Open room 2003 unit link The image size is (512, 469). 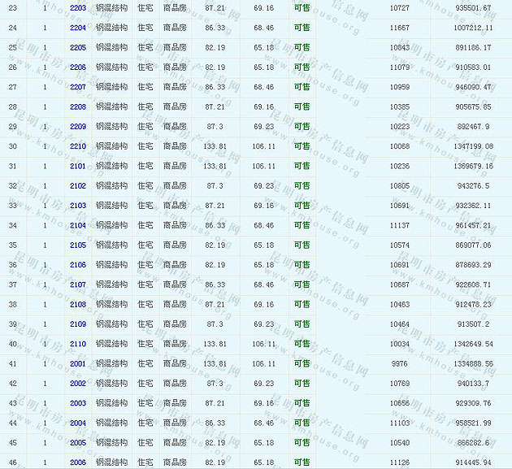point(78,403)
